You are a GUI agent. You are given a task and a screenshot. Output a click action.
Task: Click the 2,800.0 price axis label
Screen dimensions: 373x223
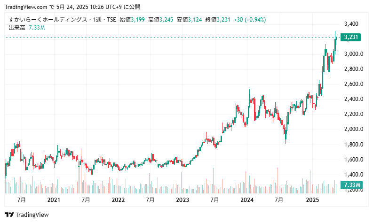(x=354, y=69)
